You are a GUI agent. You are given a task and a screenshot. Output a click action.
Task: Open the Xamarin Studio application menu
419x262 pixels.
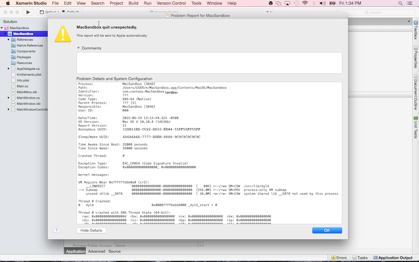[x=31, y=3]
